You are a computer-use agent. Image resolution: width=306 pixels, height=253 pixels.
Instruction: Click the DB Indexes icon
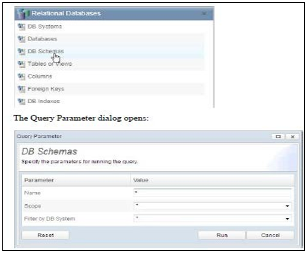21,101
